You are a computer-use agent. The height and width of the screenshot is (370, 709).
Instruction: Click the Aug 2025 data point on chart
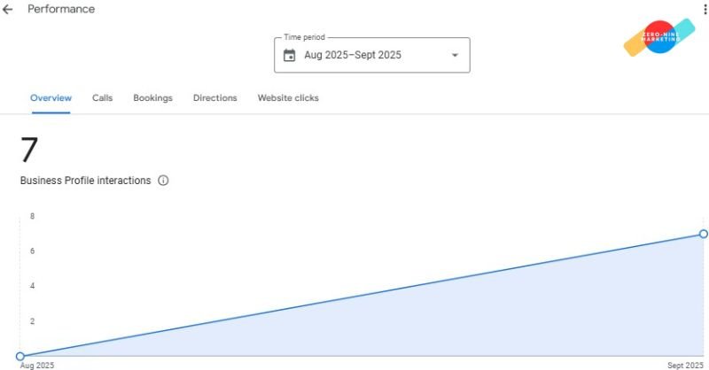(x=20, y=356)
